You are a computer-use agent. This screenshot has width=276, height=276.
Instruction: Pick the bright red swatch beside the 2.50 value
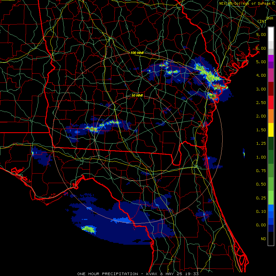pos(271,102)
